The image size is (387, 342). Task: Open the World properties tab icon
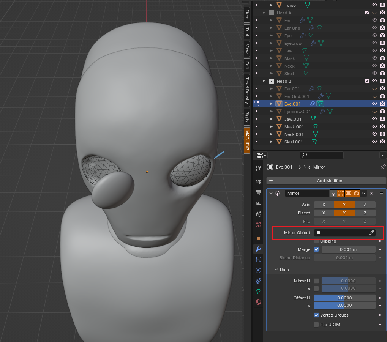point(258,225)
